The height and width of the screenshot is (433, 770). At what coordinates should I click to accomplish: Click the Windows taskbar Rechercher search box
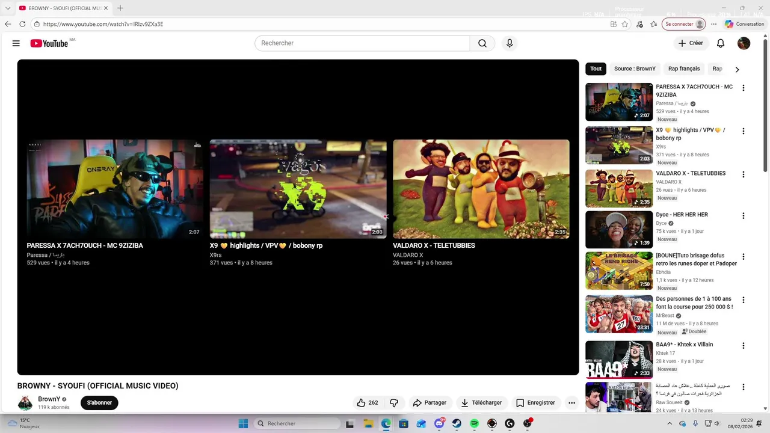point(297,423)
